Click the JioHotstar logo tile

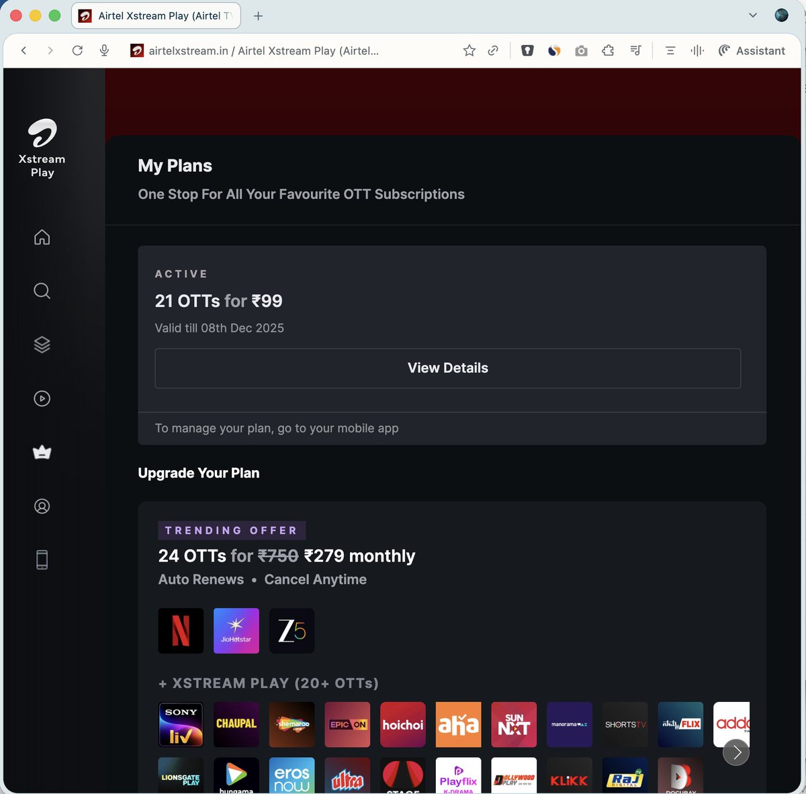236,631
